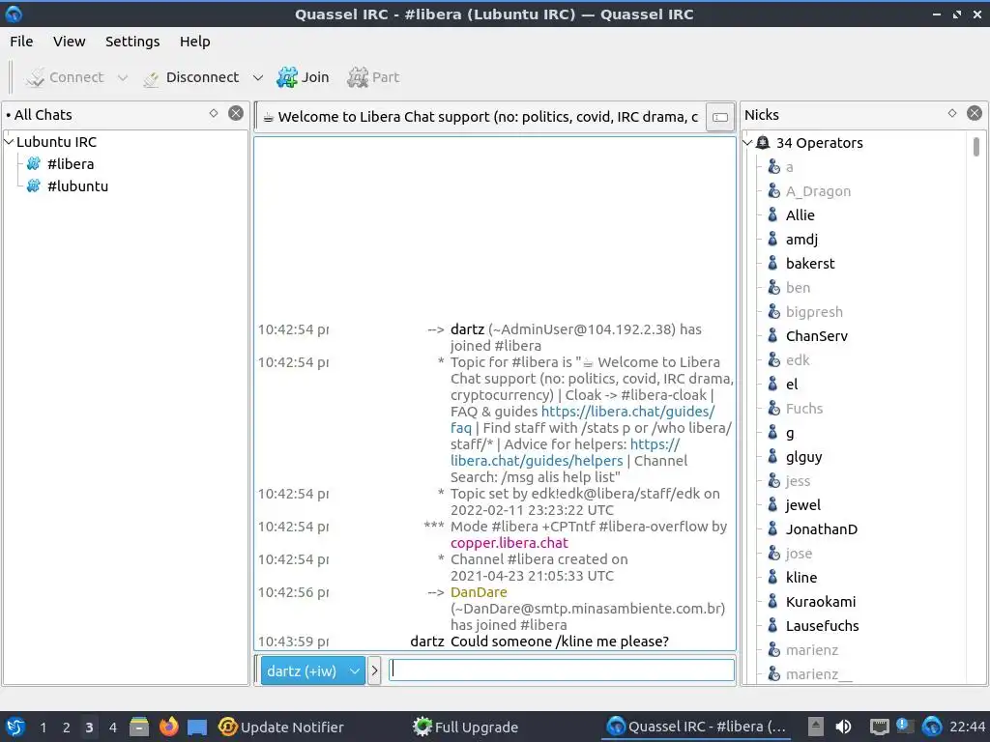The width and height of the screenshot is (990, 742).
Task: Open the Disconnect dropdown arrow
Action: point(257,77)
